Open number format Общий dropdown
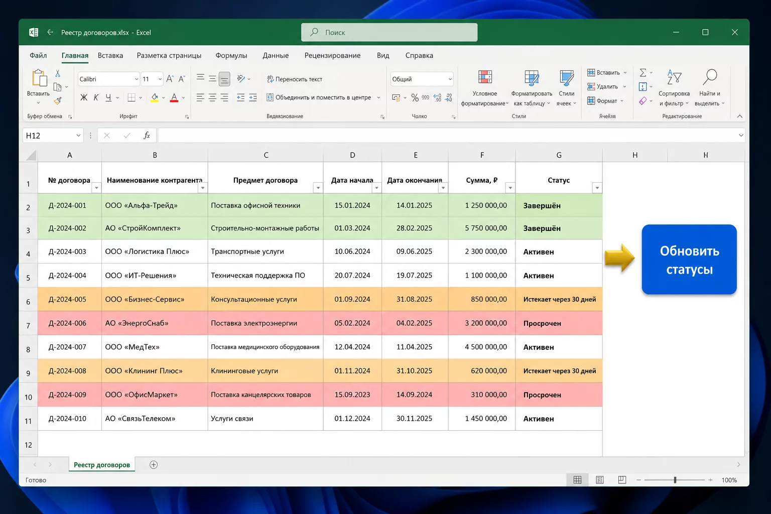Image resolution: width=771 pixels, height=514 pixels. [450, 79]
